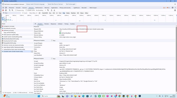Click the network Filter text field

12,13
